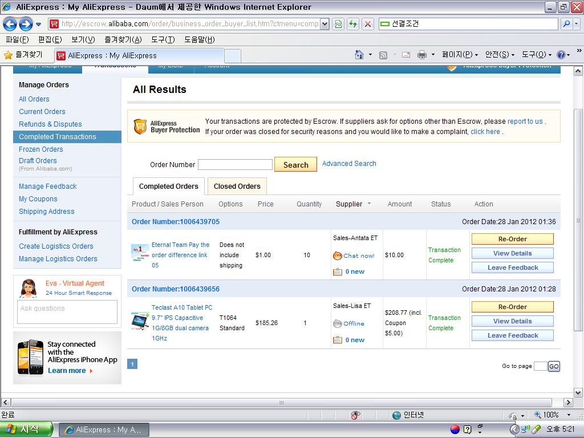Leave Feedback for the Teclast A10 order
This screenshot has height=438, width=584.
pyautogui.click(x=513, y=335)
